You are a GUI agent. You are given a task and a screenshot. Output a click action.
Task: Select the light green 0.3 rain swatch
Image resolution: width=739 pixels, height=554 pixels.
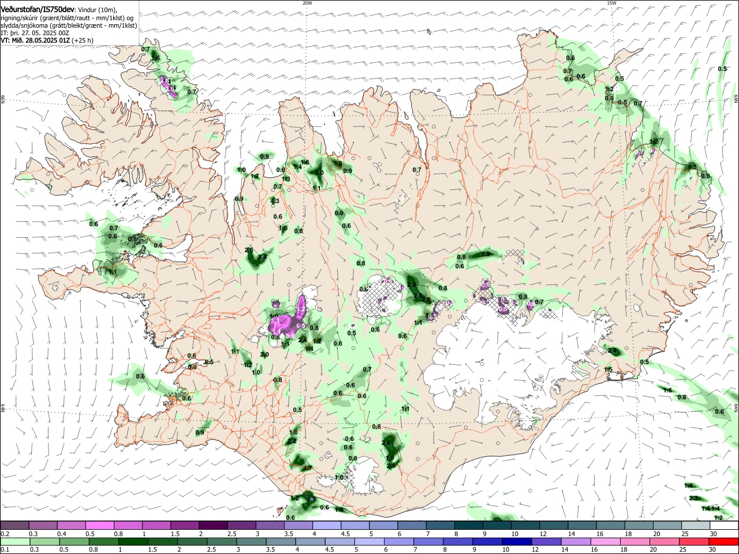coord(44,542)
